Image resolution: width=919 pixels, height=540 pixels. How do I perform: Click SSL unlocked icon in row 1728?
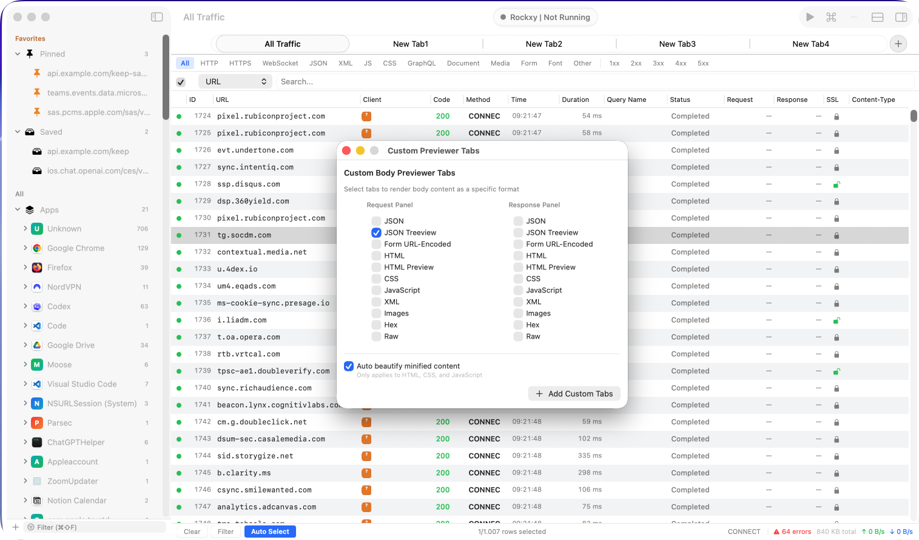coord(837,184)
